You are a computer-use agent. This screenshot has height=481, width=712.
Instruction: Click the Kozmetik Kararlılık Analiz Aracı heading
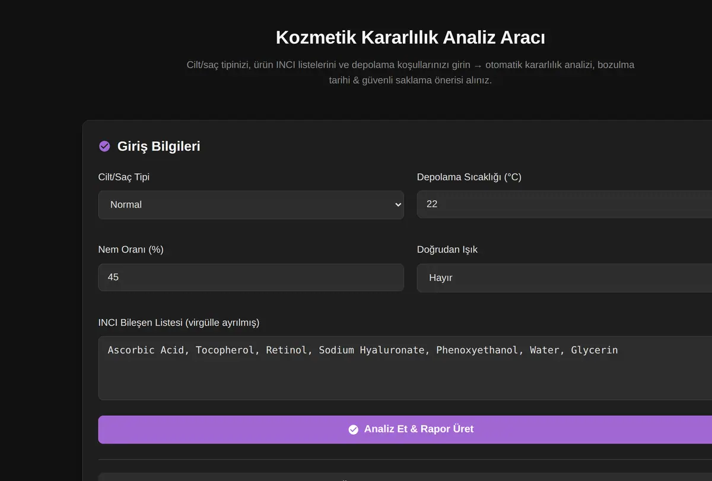point(411,37)
